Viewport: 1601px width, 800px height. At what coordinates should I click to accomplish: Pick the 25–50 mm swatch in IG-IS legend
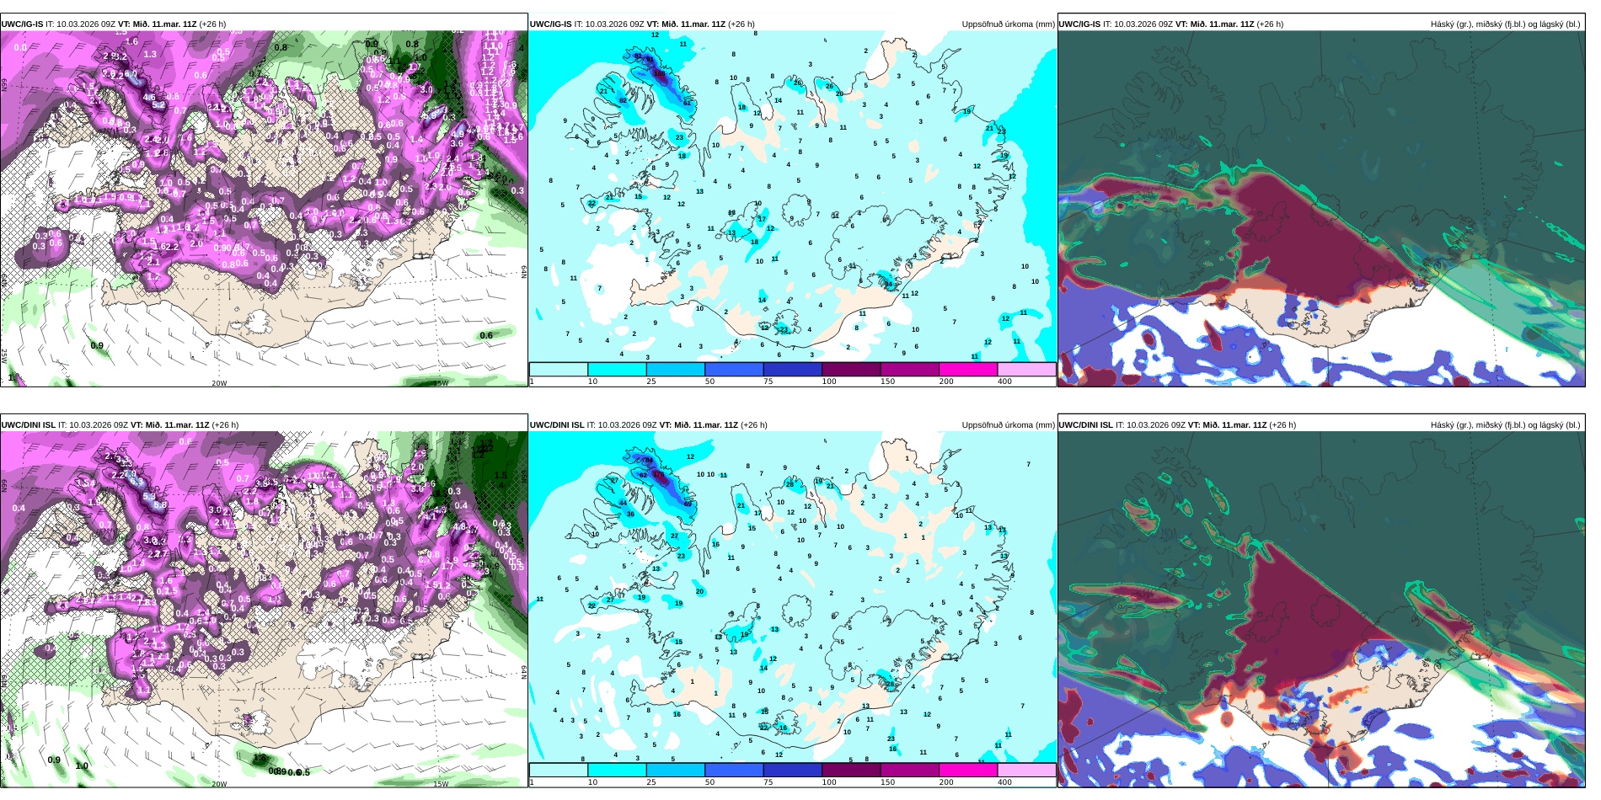pyautogui.click(x=676, y=369)
